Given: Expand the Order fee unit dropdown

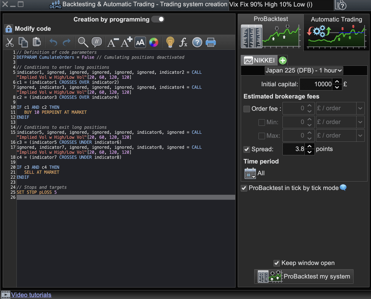Looking at the screenshot, I should pyautogui.click(x=360, y=108).
